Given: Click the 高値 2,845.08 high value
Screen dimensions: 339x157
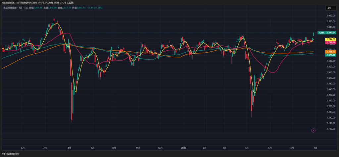Looking at the screenshot, I should (50, 8).
